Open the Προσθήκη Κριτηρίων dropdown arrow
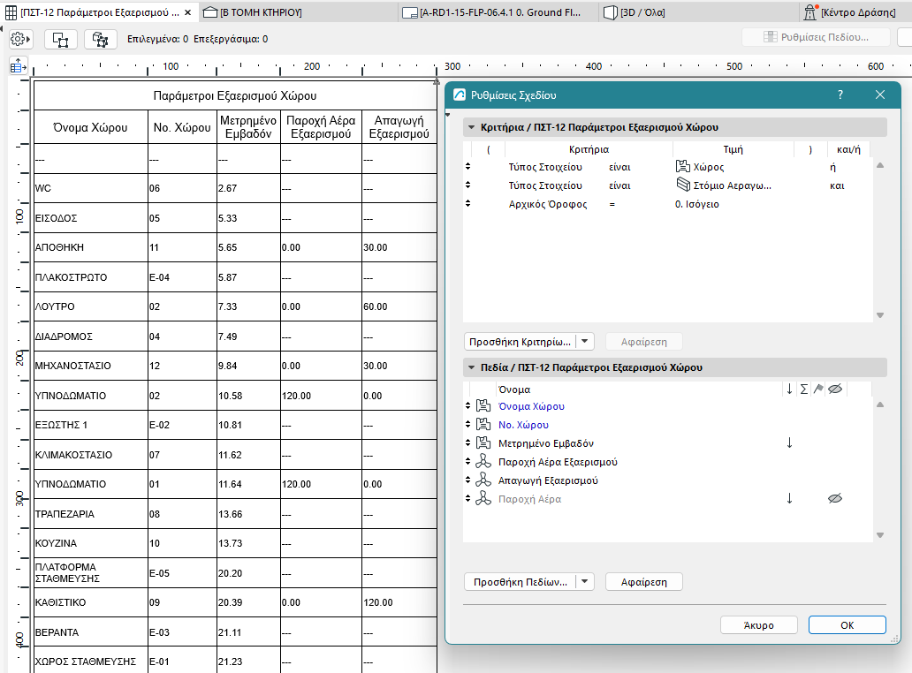912x673 pixels. (583, 341)
